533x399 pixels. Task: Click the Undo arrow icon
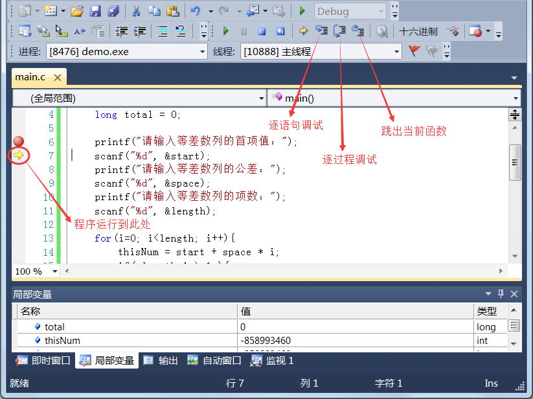pos(194,11)
